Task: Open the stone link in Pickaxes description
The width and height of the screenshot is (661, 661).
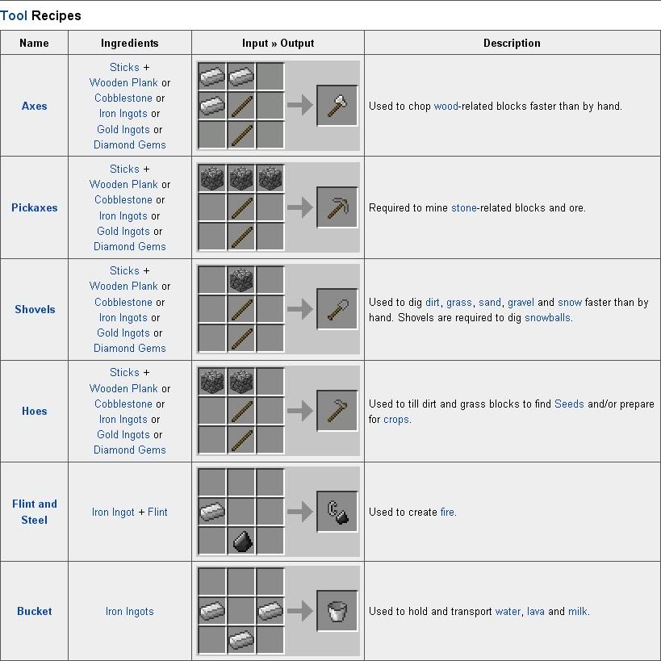Action: point(464,207)
